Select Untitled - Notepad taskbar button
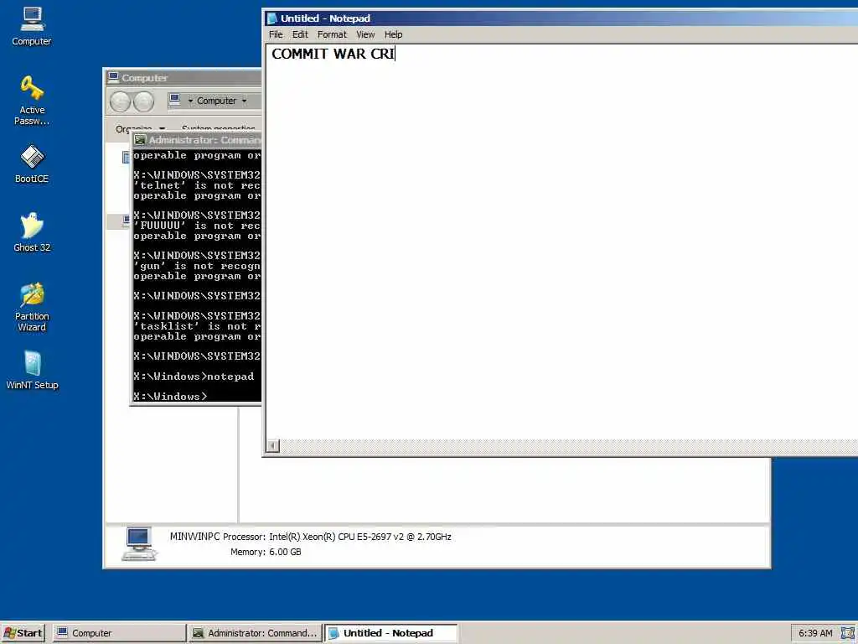Screen dimensions: 858x644 390,633
